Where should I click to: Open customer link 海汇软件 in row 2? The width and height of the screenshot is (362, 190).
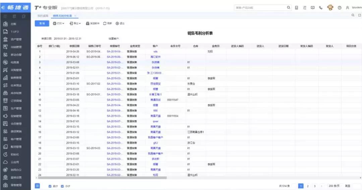155,57
